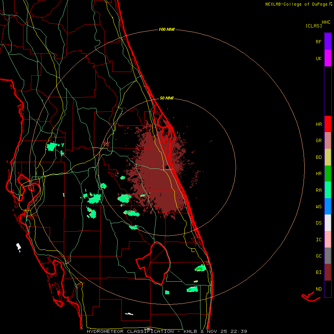Click the 50 NMI range ring label

(167, 98)
